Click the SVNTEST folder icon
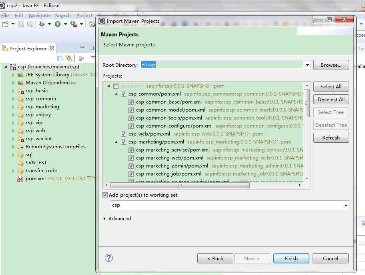Screen dimensions: 365x275 20,163
